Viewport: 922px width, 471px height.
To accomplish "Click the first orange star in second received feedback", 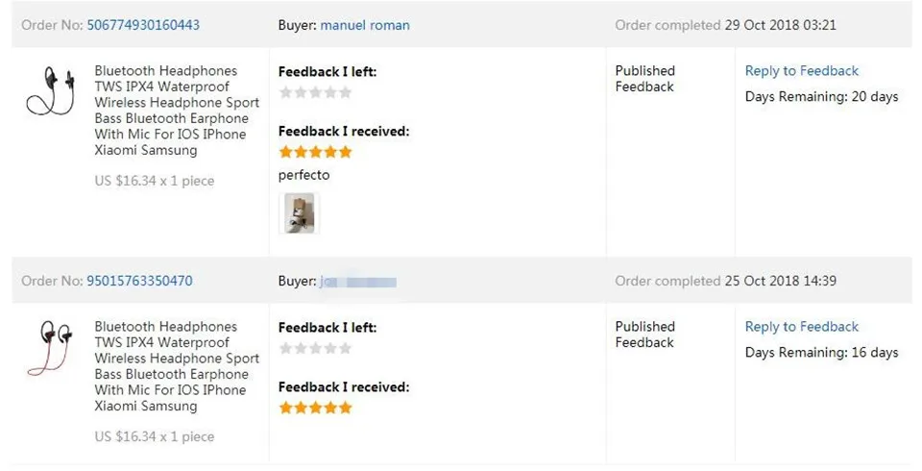I will point(286,408).
